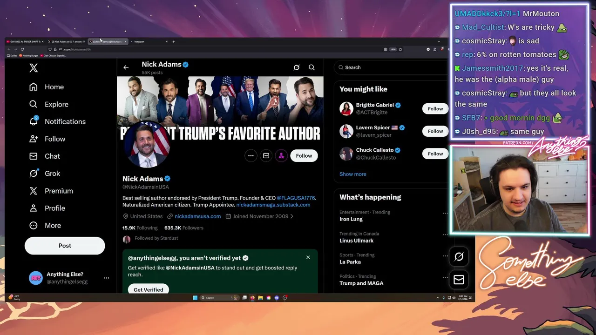This screenshot has height=335, width=596.
Task: Follow Lavern Spicer
Action: coord(435,131)
